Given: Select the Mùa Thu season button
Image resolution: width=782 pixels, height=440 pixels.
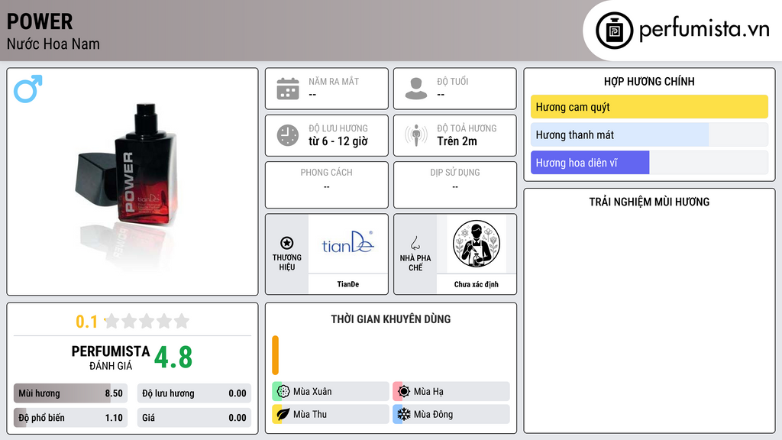Looking at the screenshot, I should point(331,414).
